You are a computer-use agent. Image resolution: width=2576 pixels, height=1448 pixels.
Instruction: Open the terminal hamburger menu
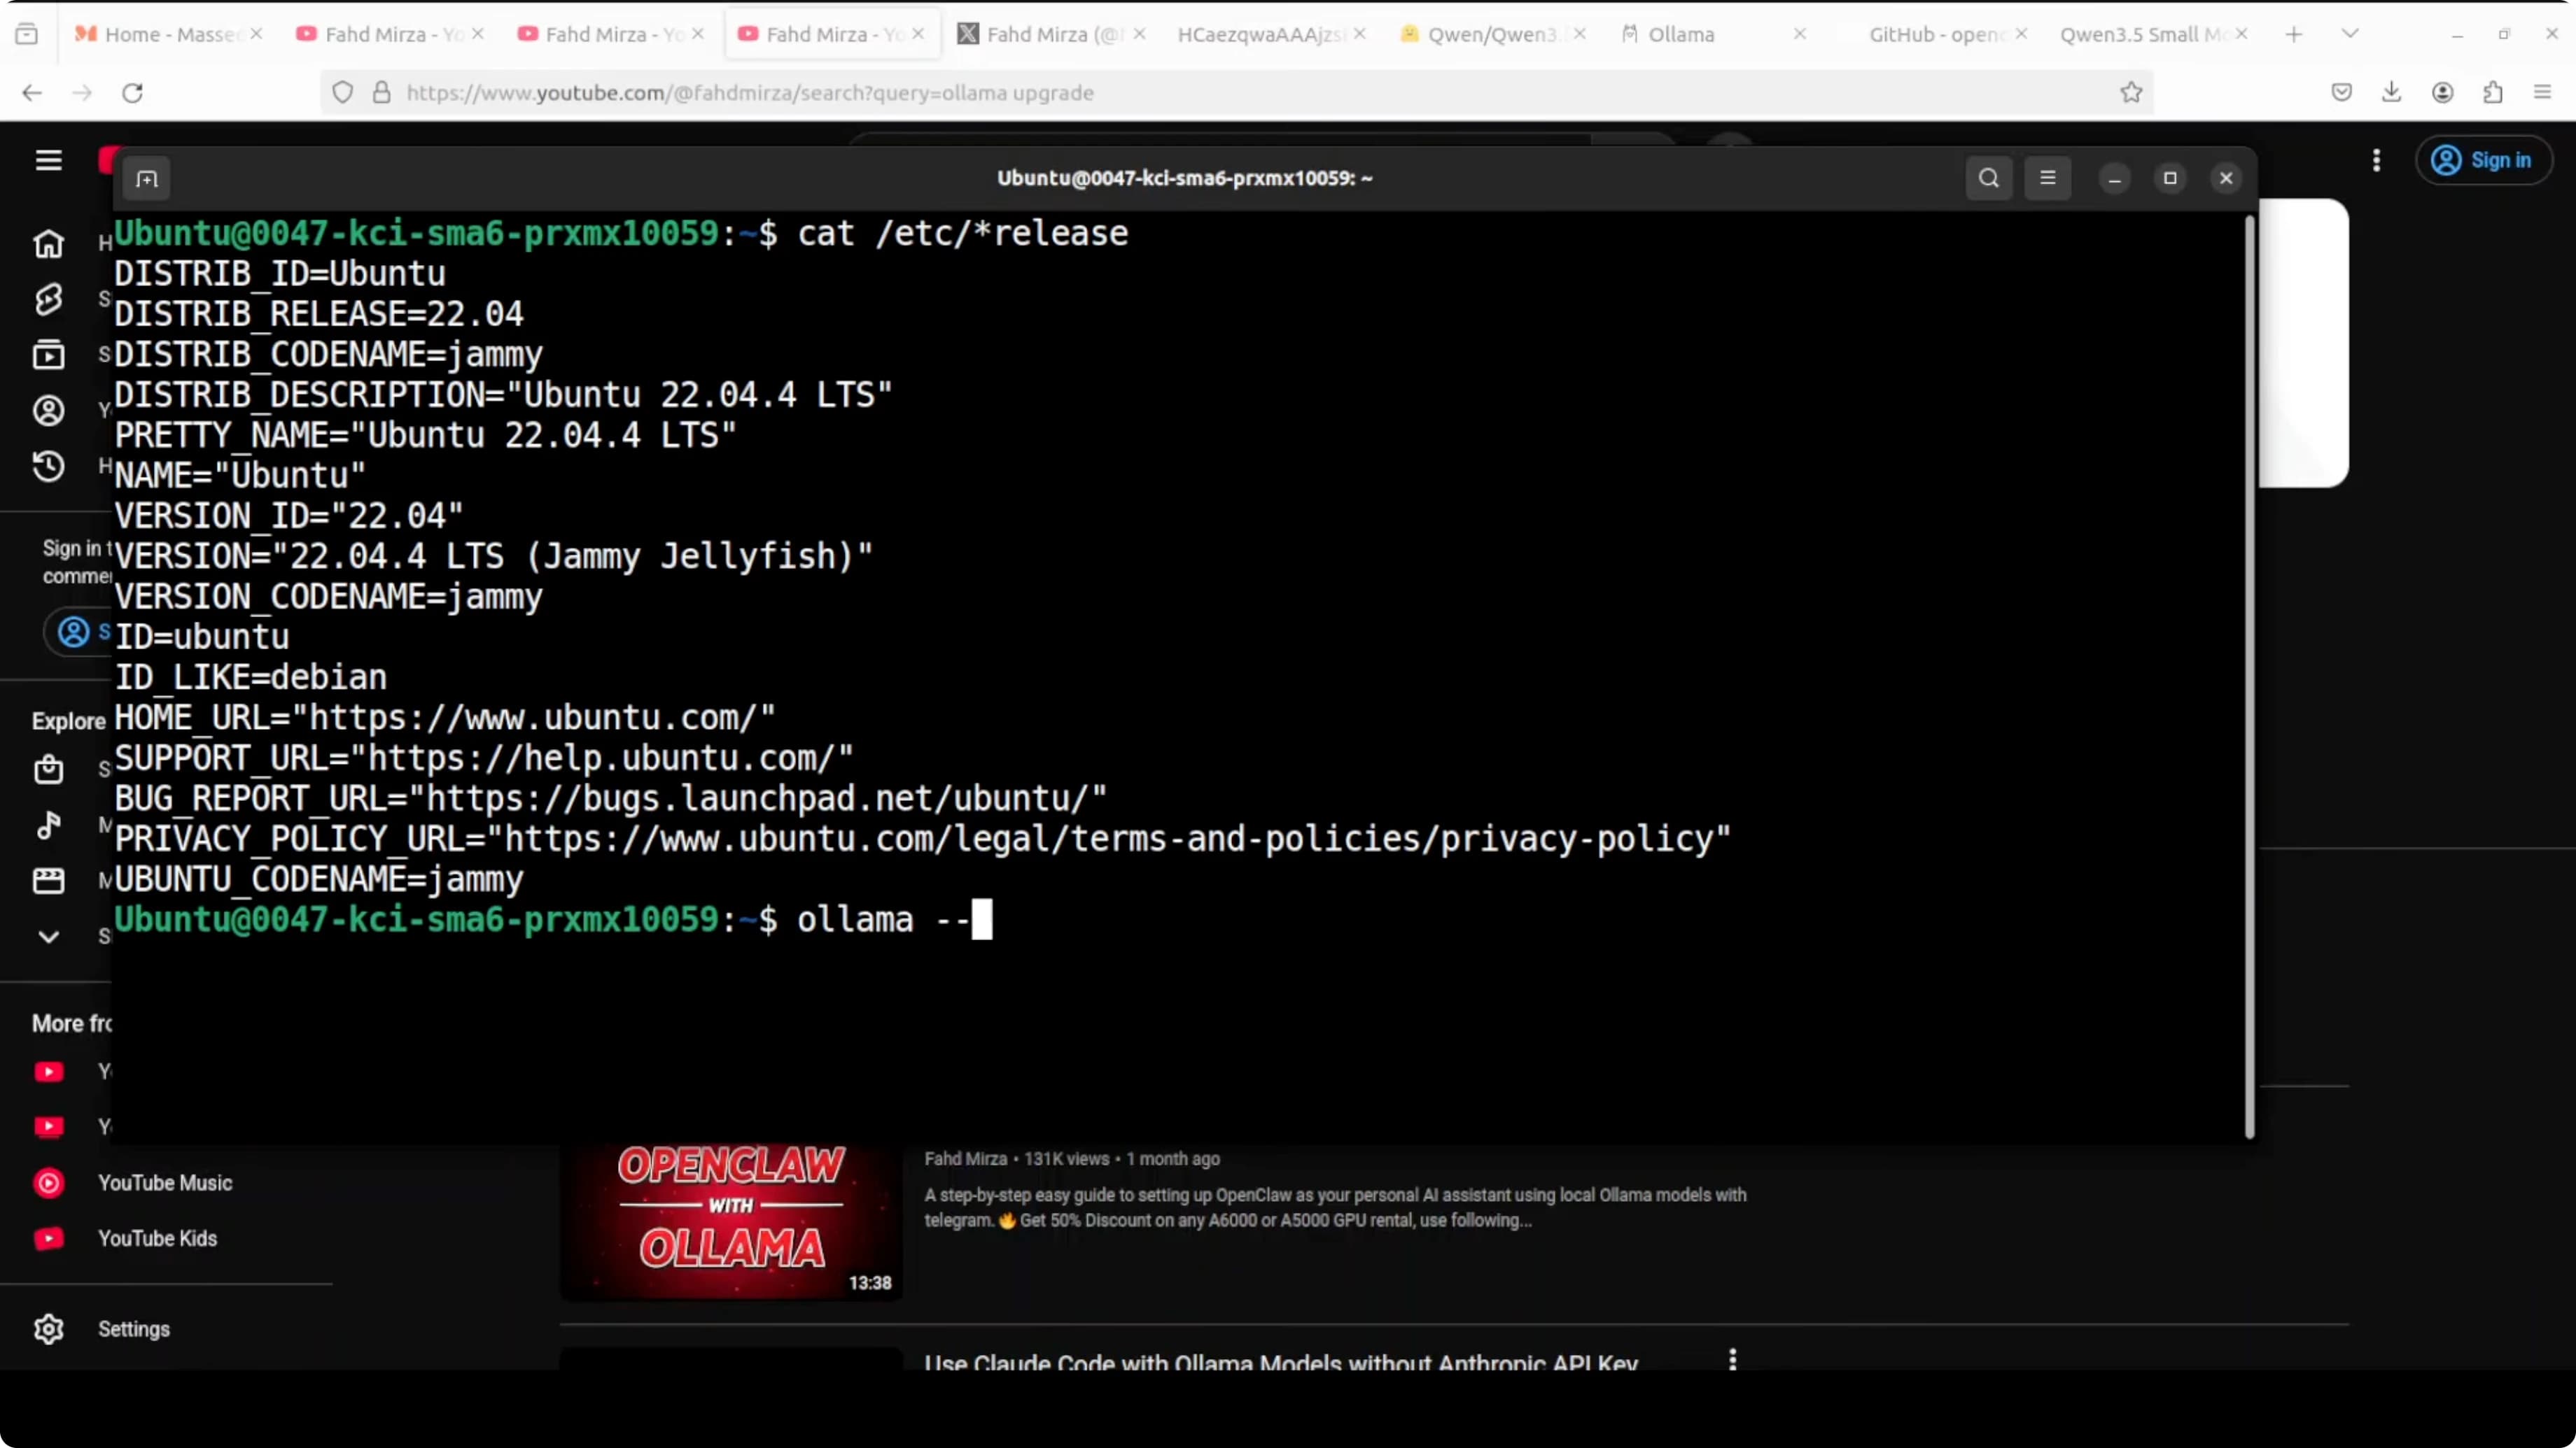tap(2047, 178)
